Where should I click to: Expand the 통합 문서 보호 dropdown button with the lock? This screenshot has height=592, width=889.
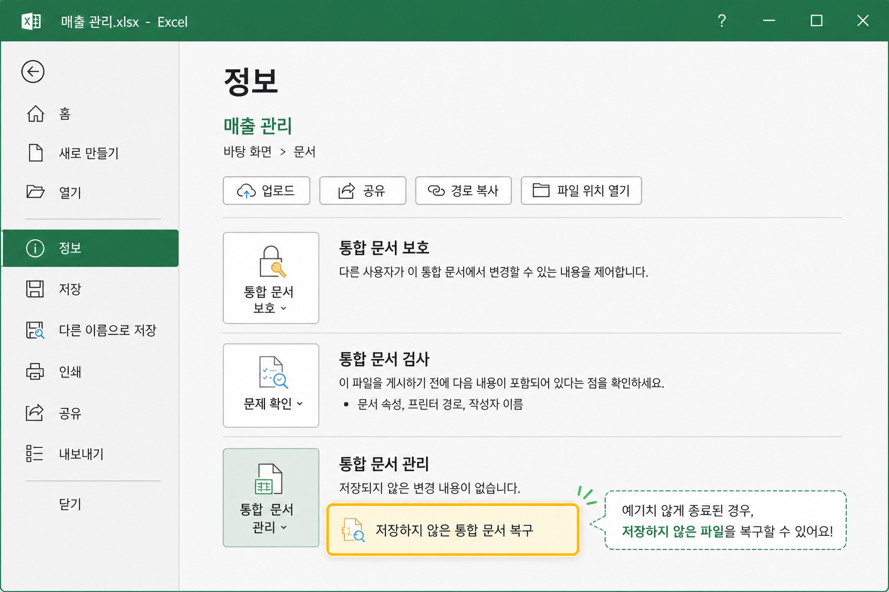[x=271, y=278]
